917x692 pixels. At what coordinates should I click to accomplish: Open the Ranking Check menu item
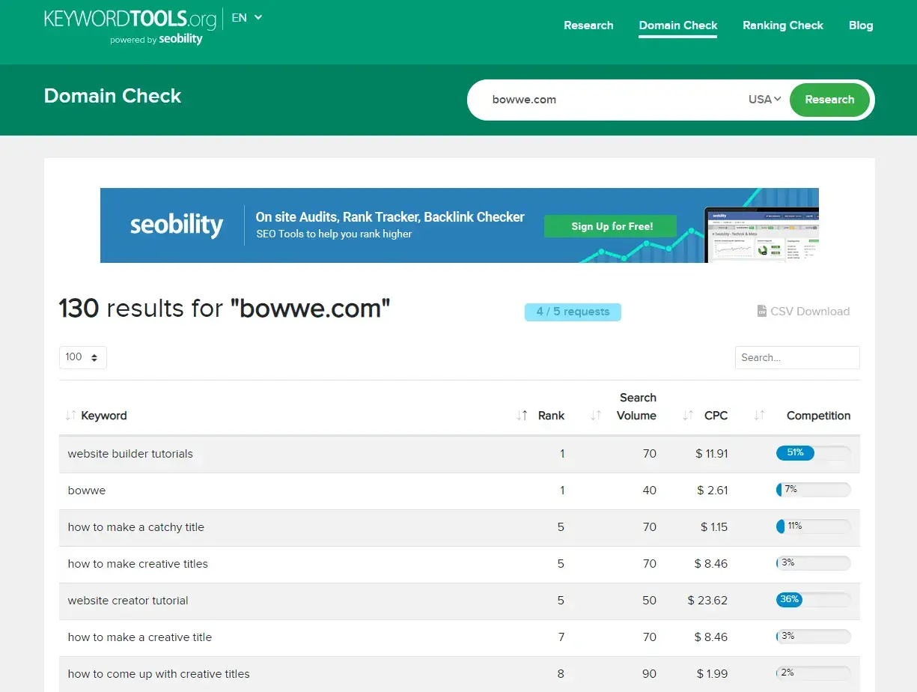coord(783,25)
